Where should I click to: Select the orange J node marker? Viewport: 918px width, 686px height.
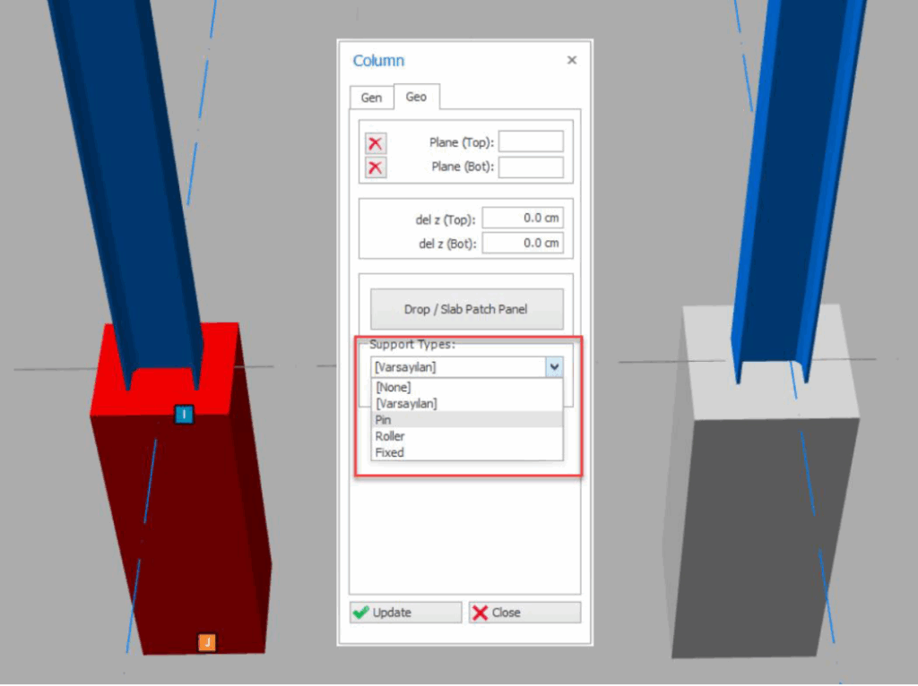point(207,642)
